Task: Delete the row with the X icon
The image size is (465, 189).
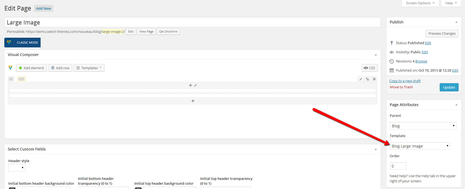Action: coord(374,79)
